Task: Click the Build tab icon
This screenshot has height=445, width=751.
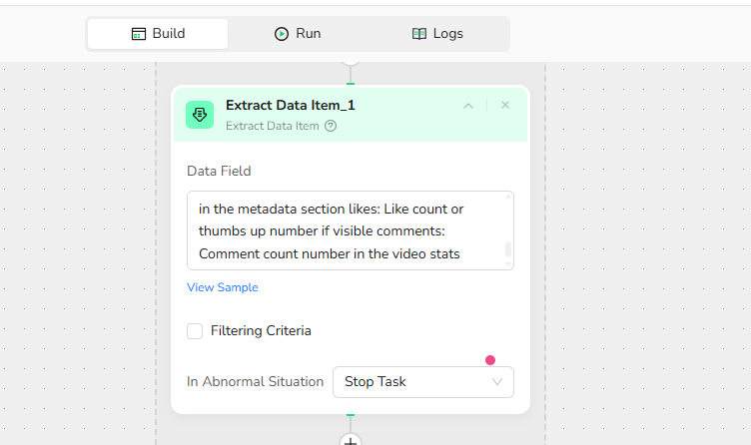Action: (x=139, y=34)
